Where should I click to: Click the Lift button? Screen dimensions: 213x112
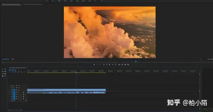[119, 65]
